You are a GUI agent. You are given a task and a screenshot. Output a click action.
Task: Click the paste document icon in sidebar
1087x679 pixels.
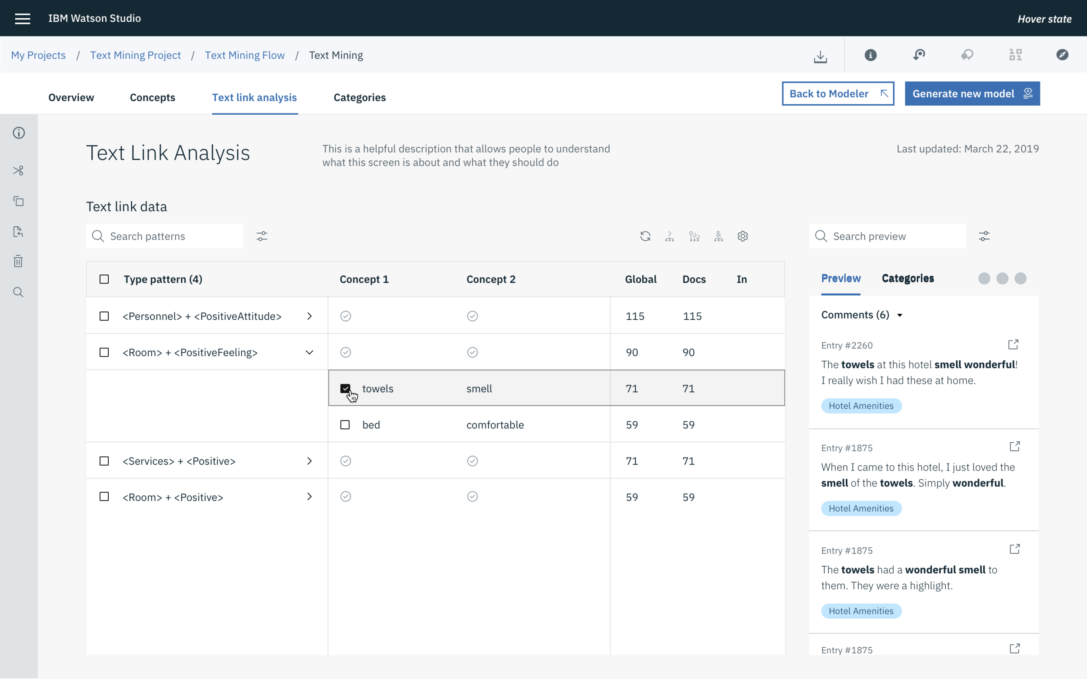(18, 232)
